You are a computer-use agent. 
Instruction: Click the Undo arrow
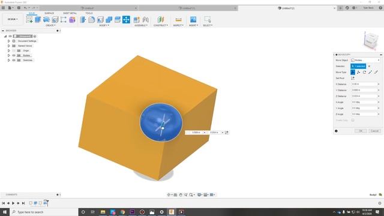25,8
